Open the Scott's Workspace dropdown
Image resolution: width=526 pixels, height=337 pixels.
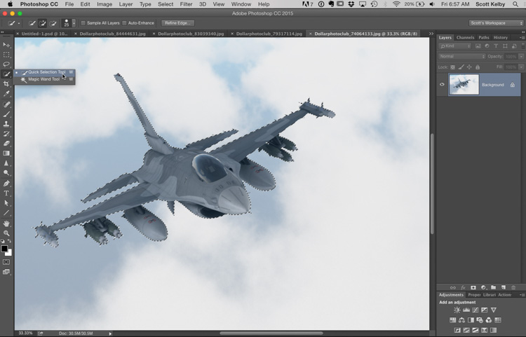(x=496, y=23)
